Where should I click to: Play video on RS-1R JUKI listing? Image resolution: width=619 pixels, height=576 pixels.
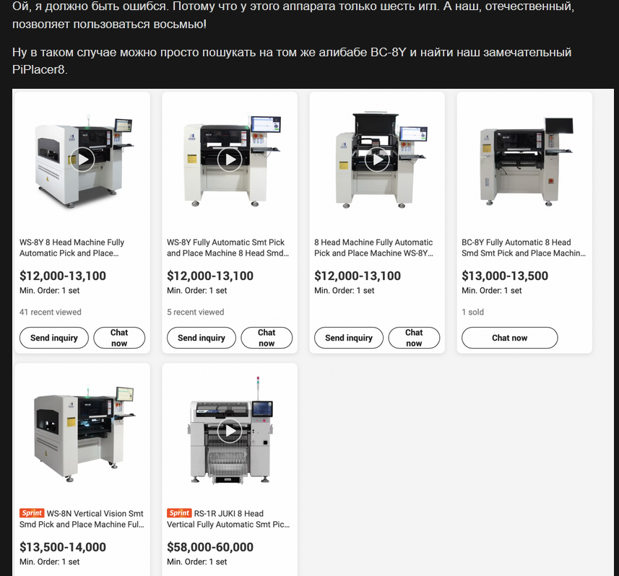point(230,430)
